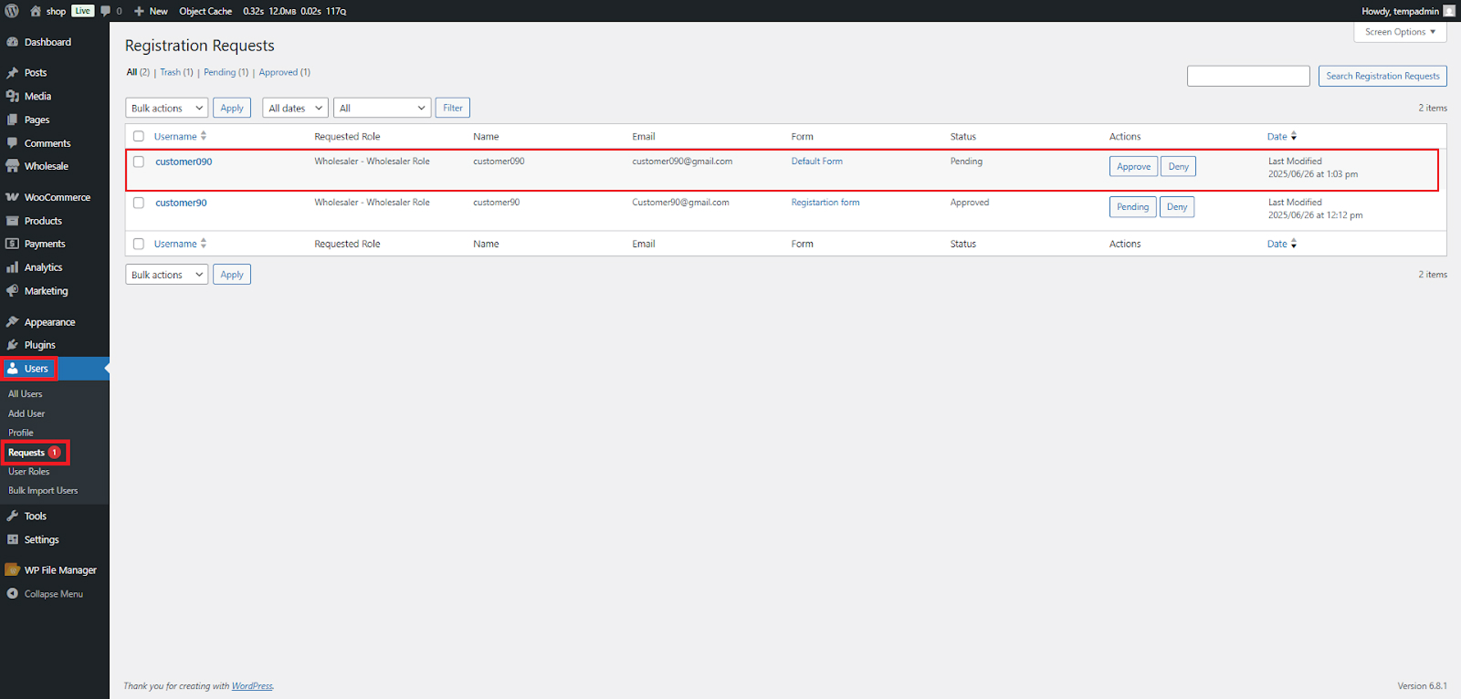Open the bottom Bulk actions dropdown
The image size is (1461, 699).
coord(167,275)
